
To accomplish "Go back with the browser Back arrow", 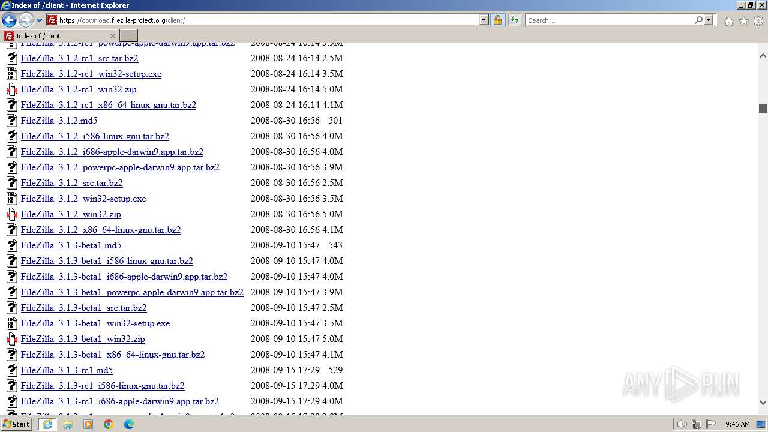I will coord(9,20).
